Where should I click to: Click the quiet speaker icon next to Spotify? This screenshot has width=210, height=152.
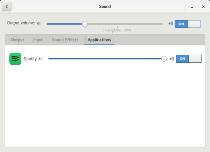(x=41, y=59)
